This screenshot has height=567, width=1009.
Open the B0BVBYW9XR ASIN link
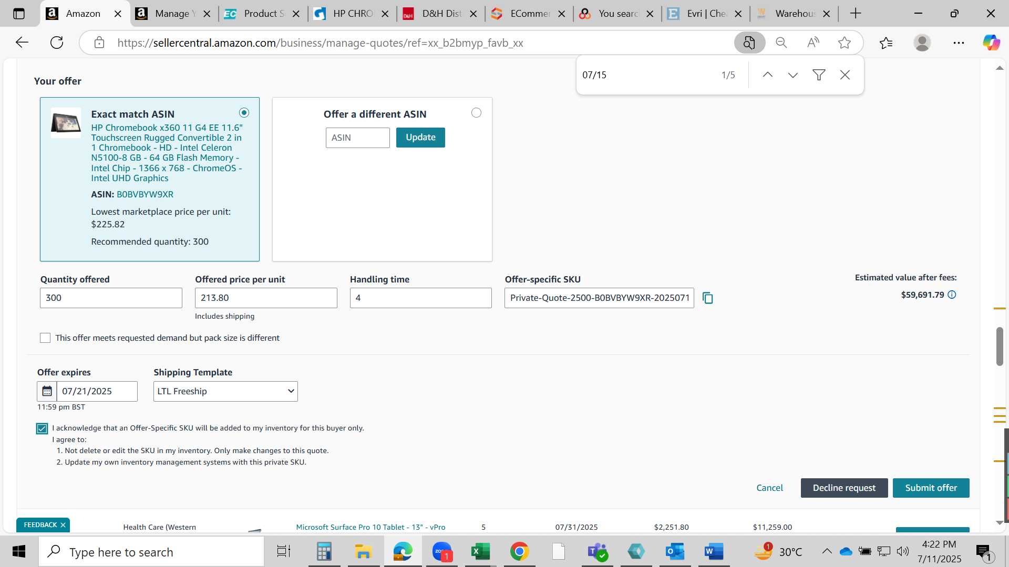[x=145, y=194]
